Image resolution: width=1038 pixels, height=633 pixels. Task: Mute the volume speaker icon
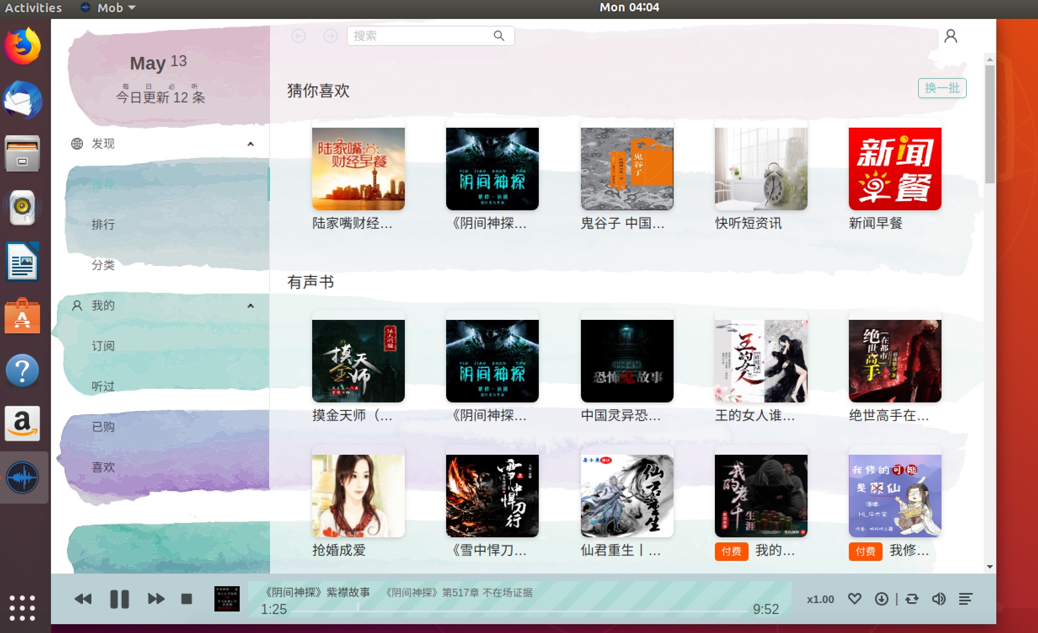click(939, 599)
